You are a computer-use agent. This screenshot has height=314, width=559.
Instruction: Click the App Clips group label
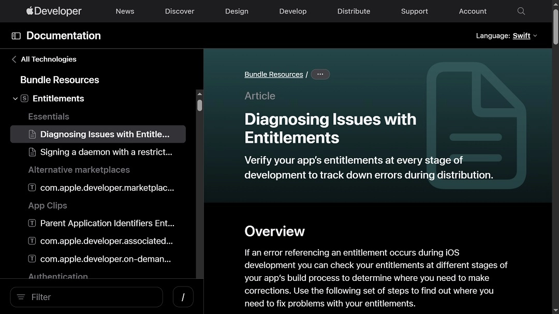click(48, 206)
